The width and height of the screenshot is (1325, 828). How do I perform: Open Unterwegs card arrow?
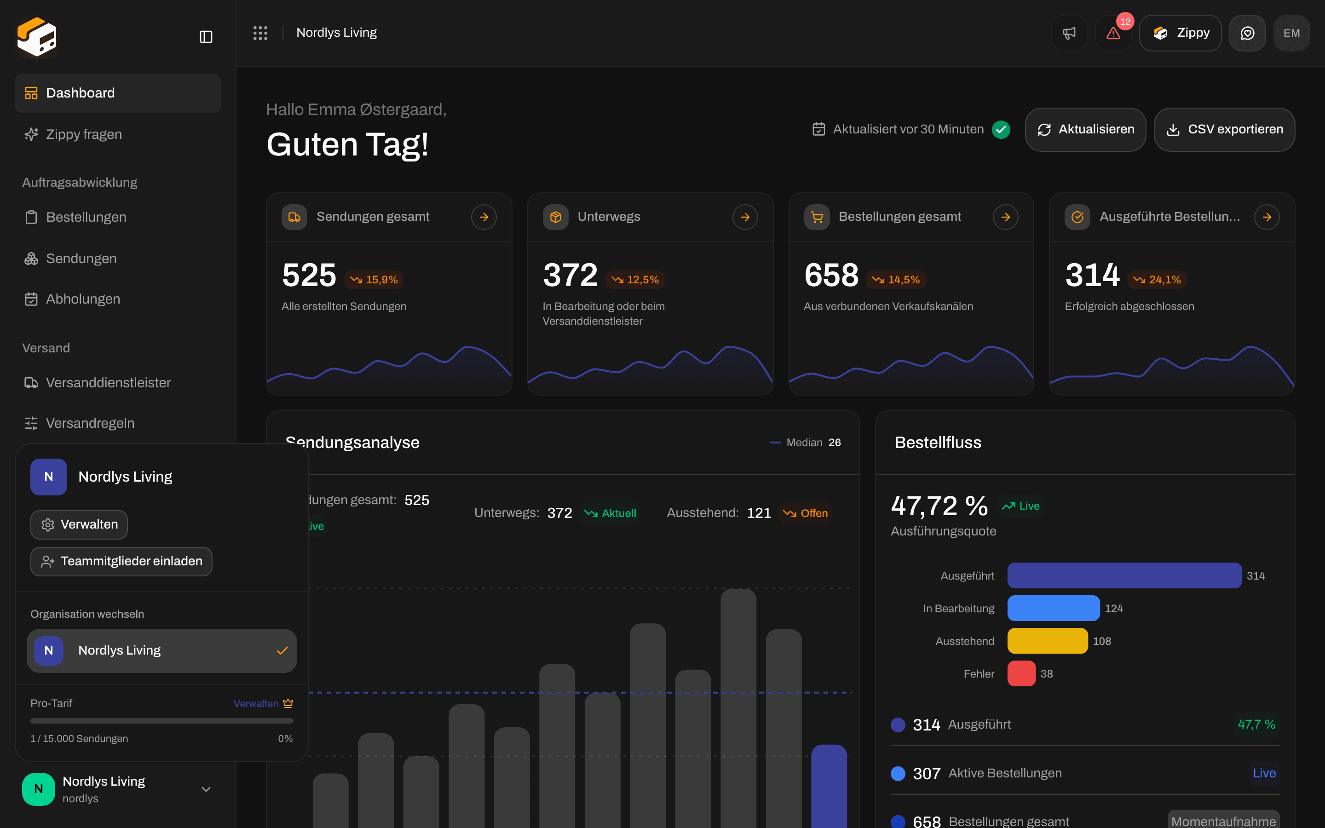point(745,218)
